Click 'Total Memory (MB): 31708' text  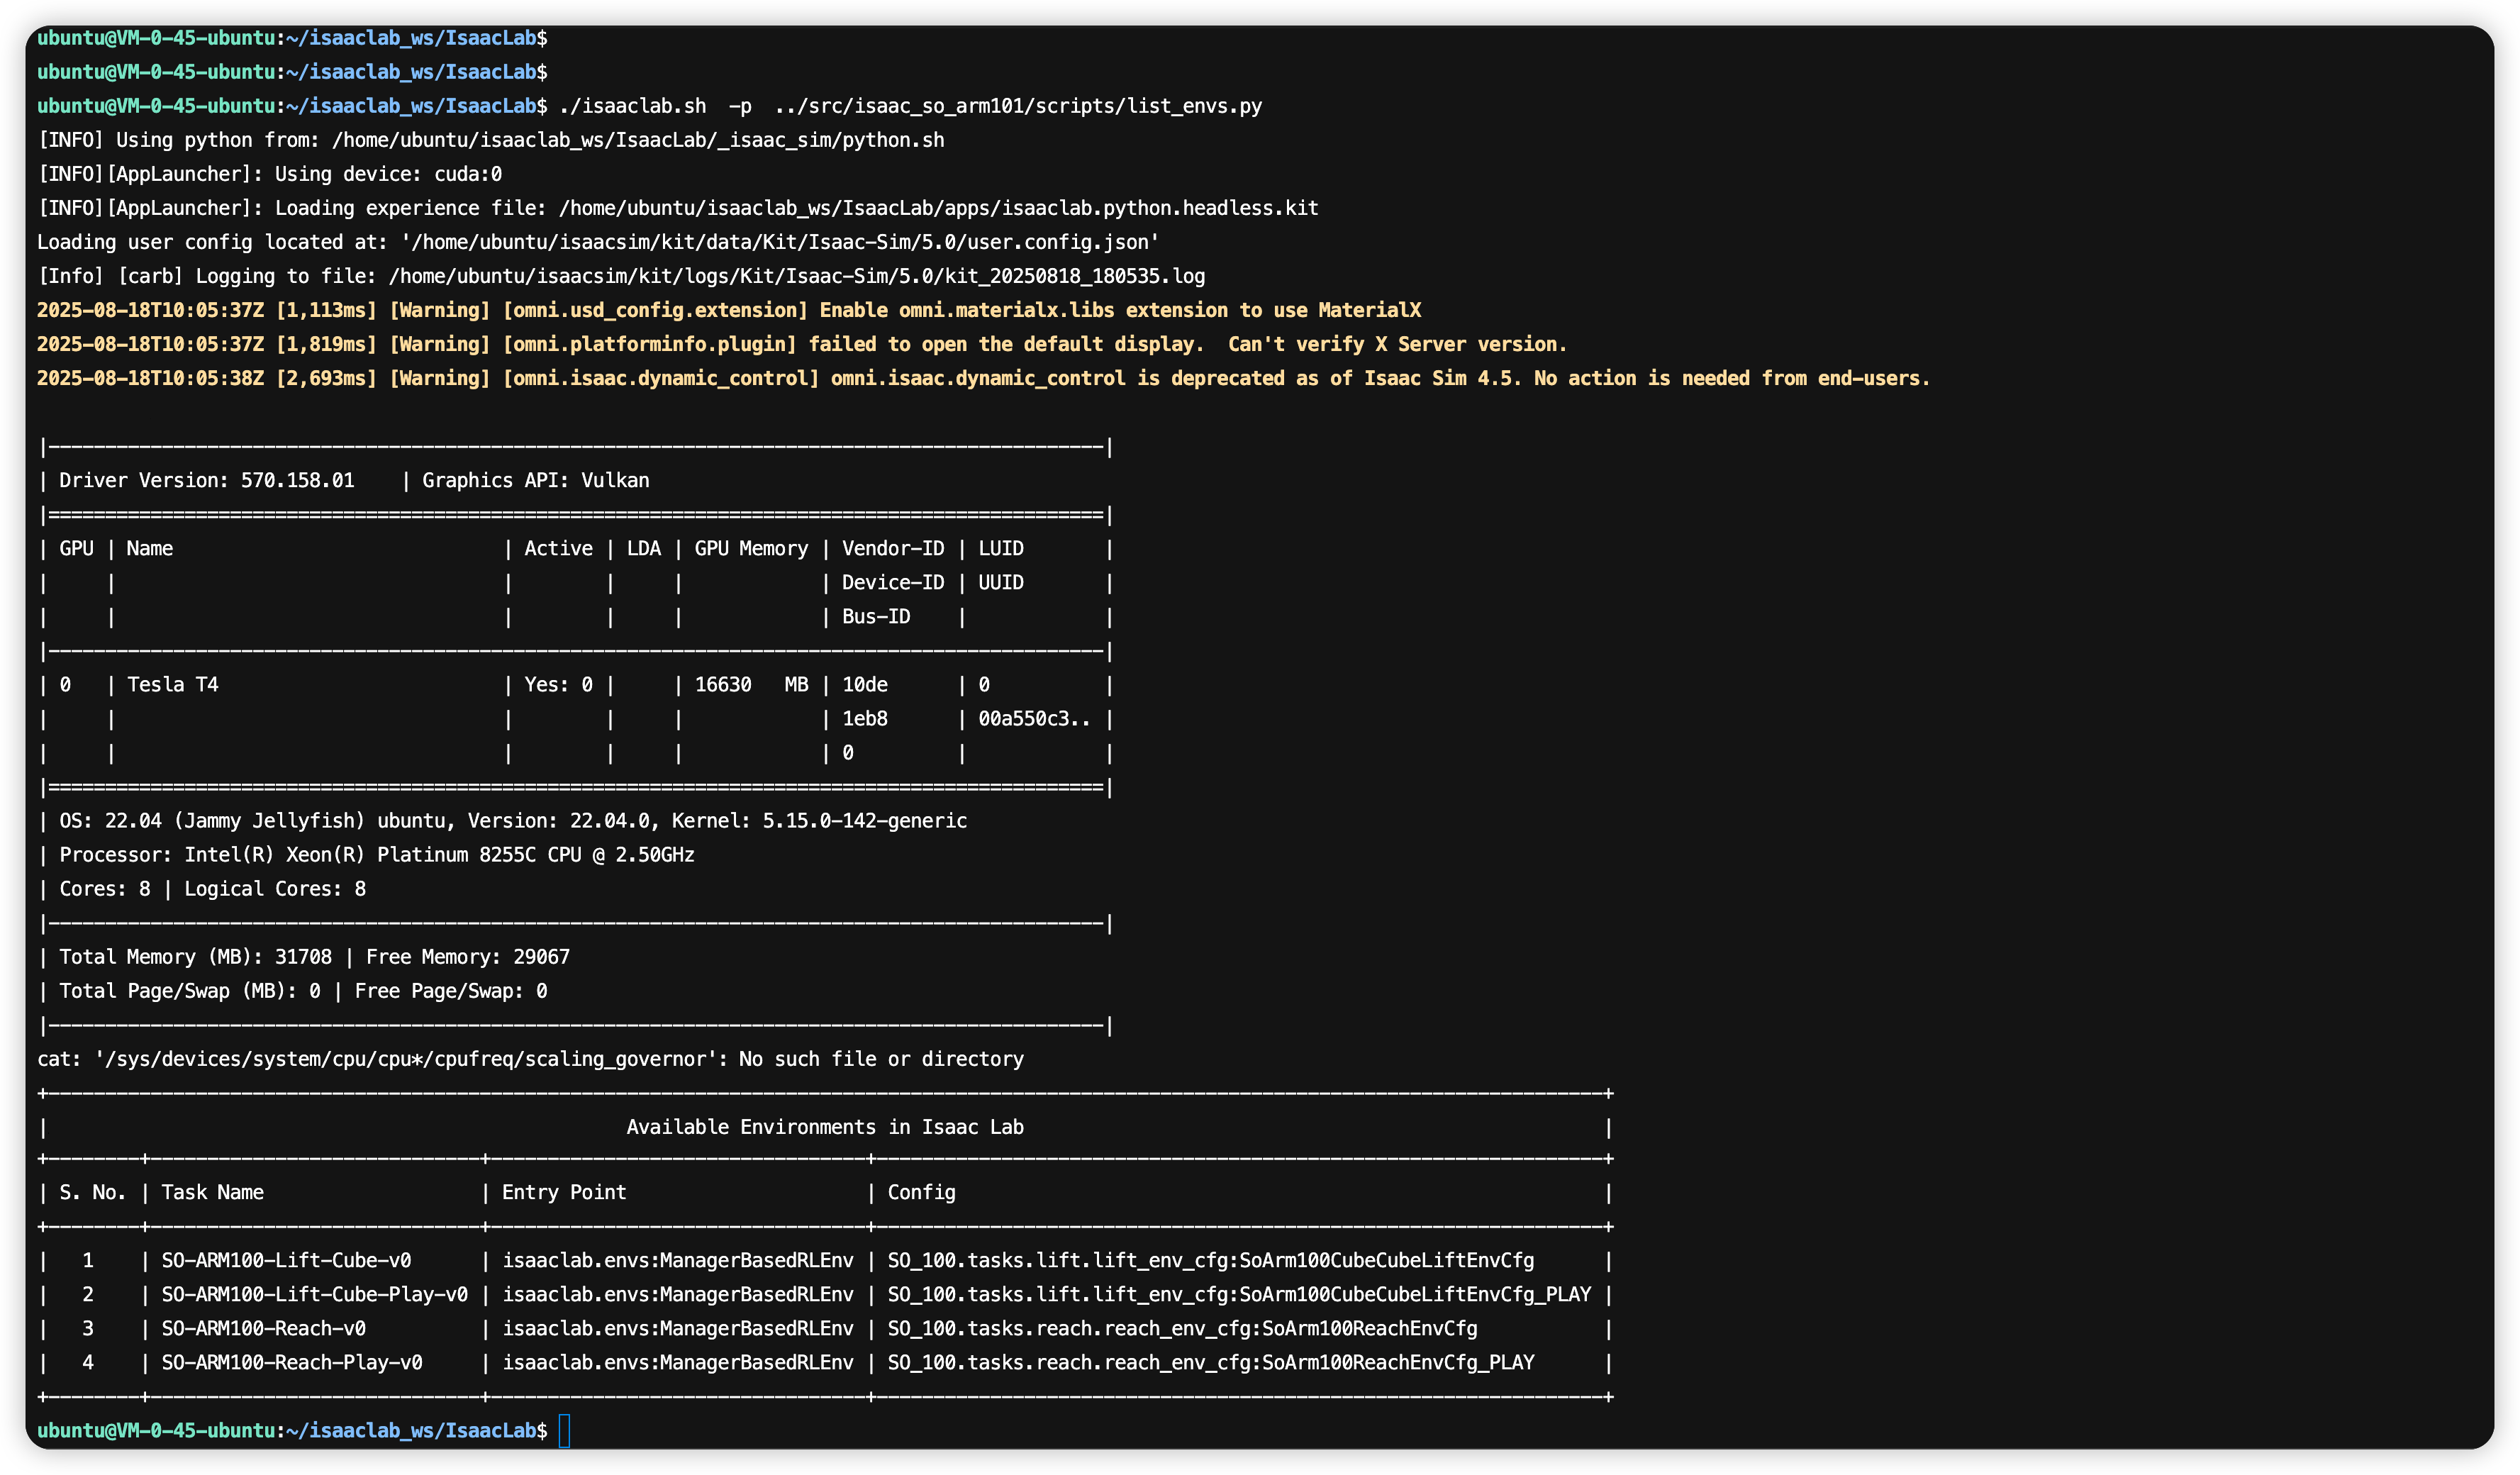pos(195,956)
